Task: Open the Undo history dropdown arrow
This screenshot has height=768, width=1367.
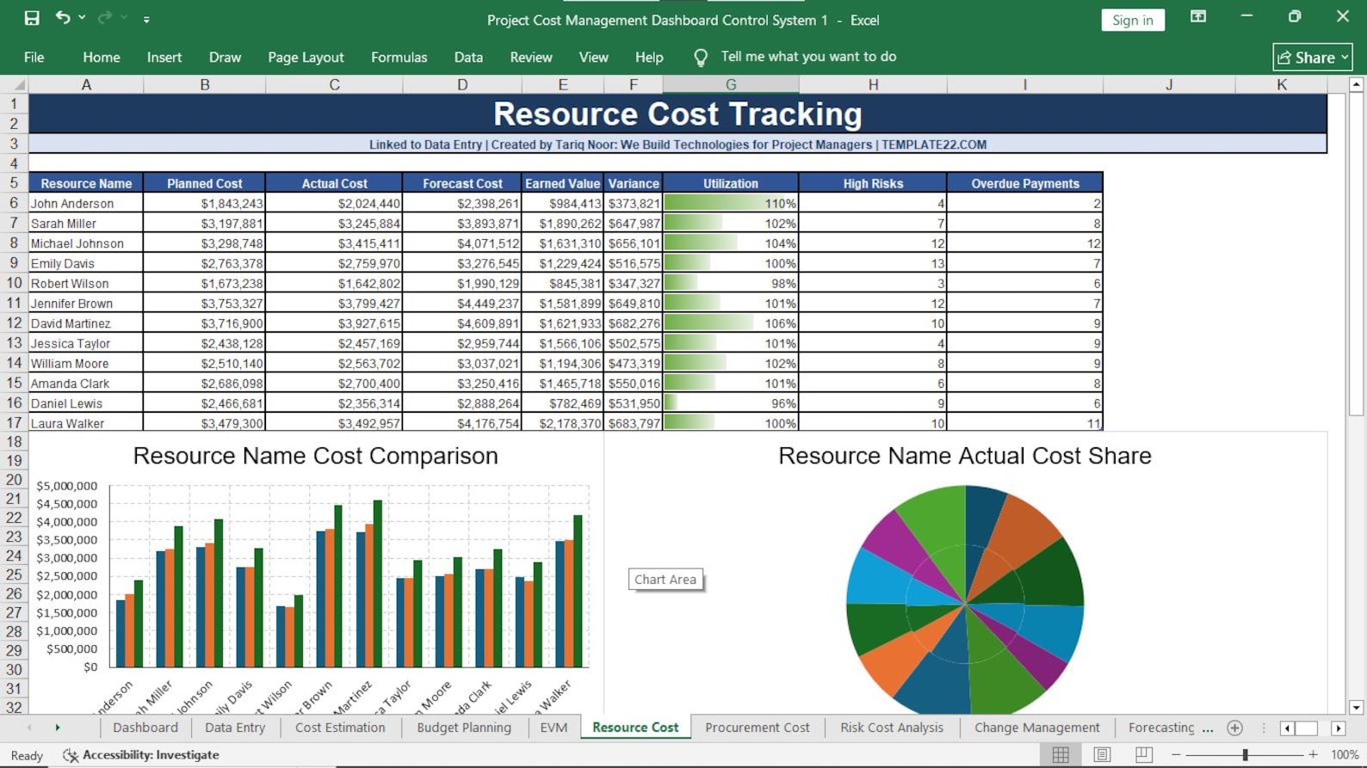Action: pos(82,18)
